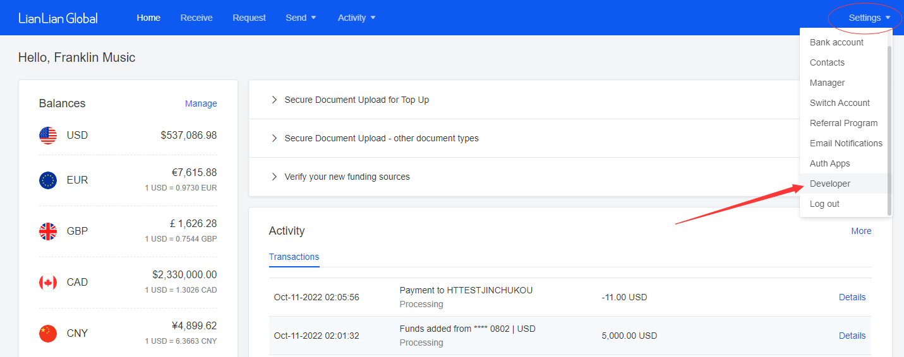904x357 pixels.
Task: Click the LianLian Global logo
Action: 58,18
